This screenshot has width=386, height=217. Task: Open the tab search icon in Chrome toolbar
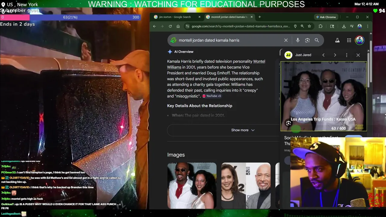tap(332, 26)
